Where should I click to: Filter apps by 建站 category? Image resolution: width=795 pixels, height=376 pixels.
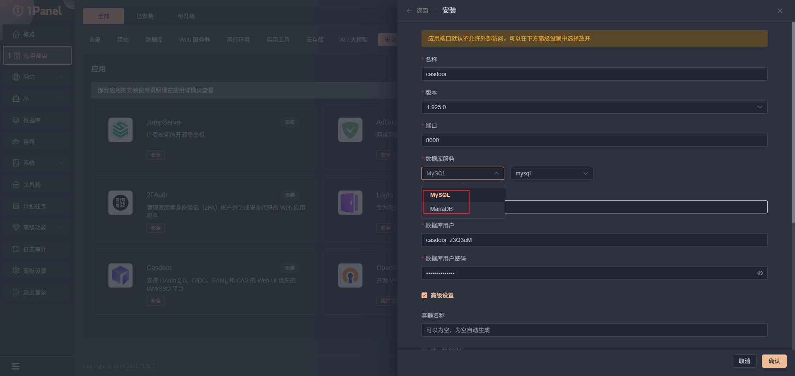click(123, 40)
